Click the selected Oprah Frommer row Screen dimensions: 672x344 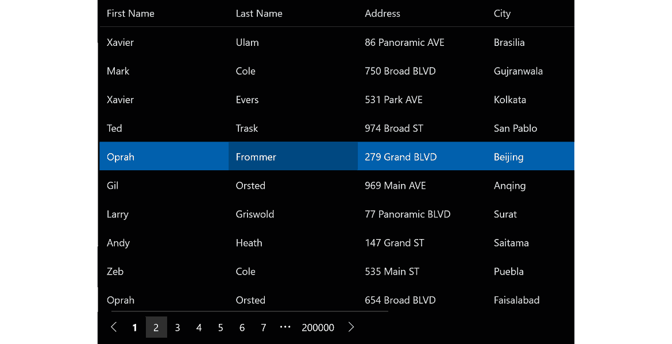pyautogui.click(x=287, y=156)
